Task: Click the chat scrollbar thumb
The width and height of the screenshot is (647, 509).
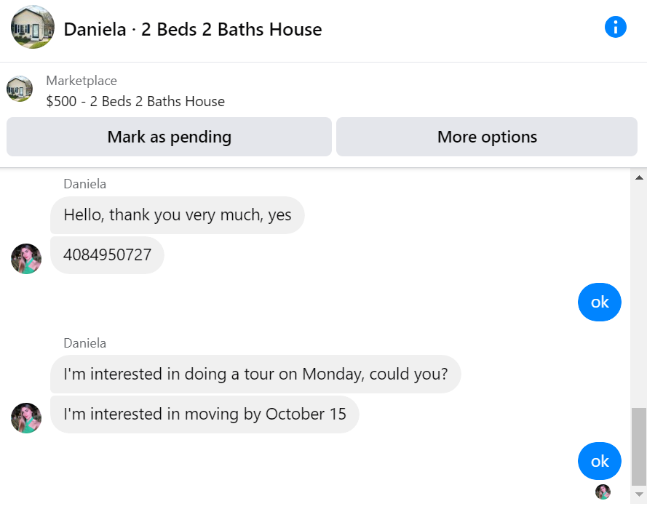Action: pyautogui.click(x=638, y=445)
